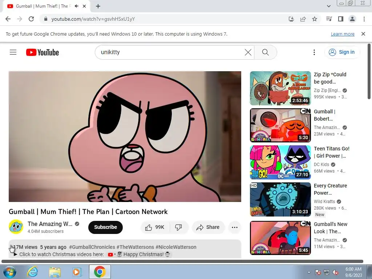This screenshot has height=279, width=372.
Task: Click the Share button
Action: [208, 227]
